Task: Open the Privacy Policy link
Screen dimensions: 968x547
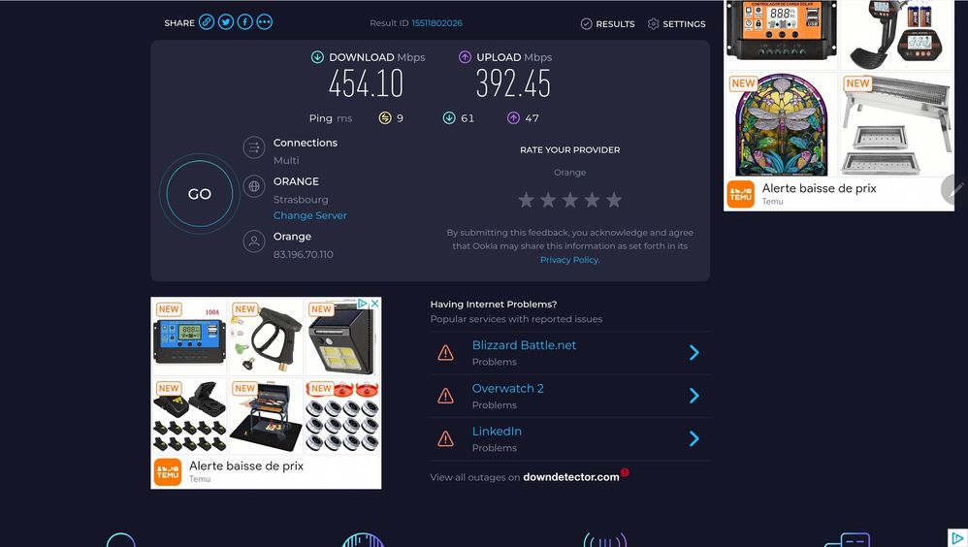Action: [x=569, y=260]
